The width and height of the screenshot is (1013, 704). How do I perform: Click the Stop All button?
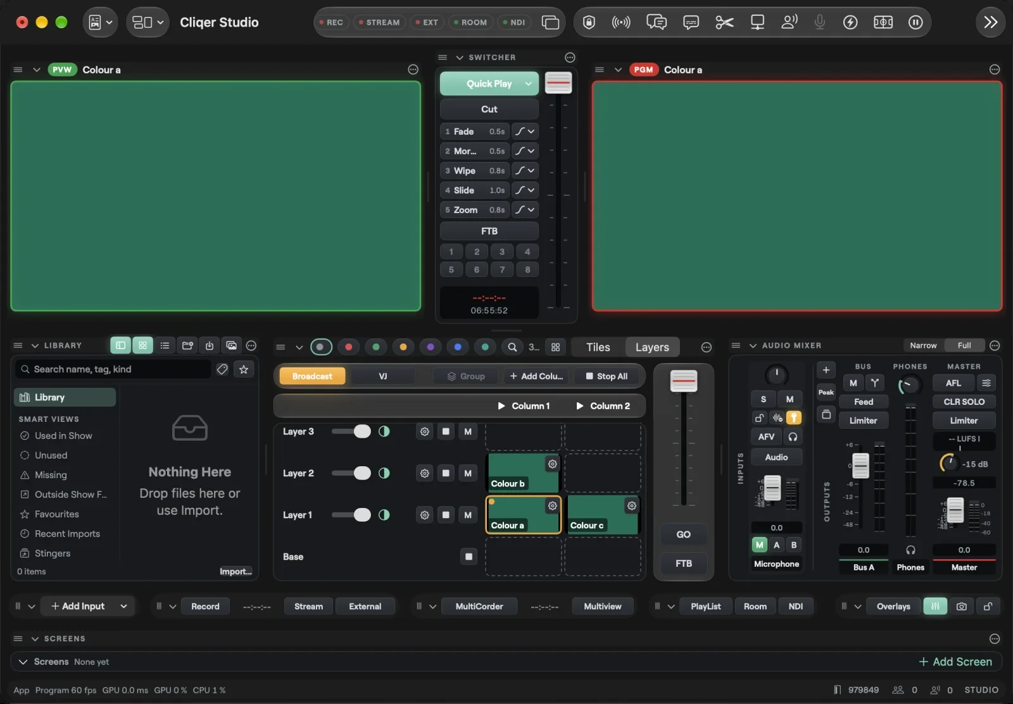tap(607, 376)
